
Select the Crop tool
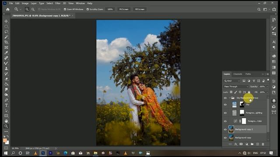click(6, 42)
